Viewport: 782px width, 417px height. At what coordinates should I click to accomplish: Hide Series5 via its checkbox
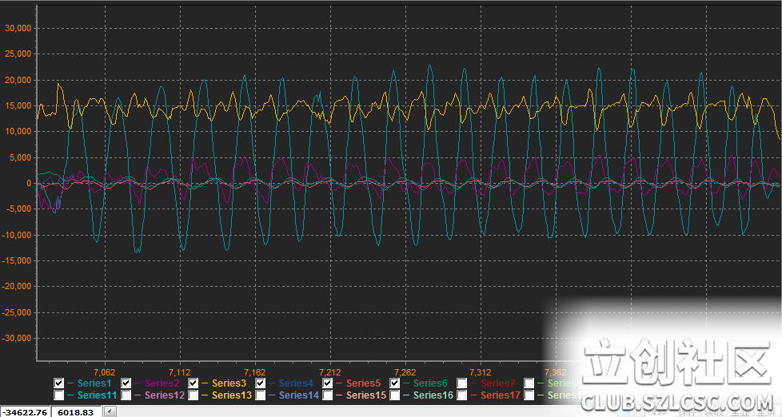[328, 383]
